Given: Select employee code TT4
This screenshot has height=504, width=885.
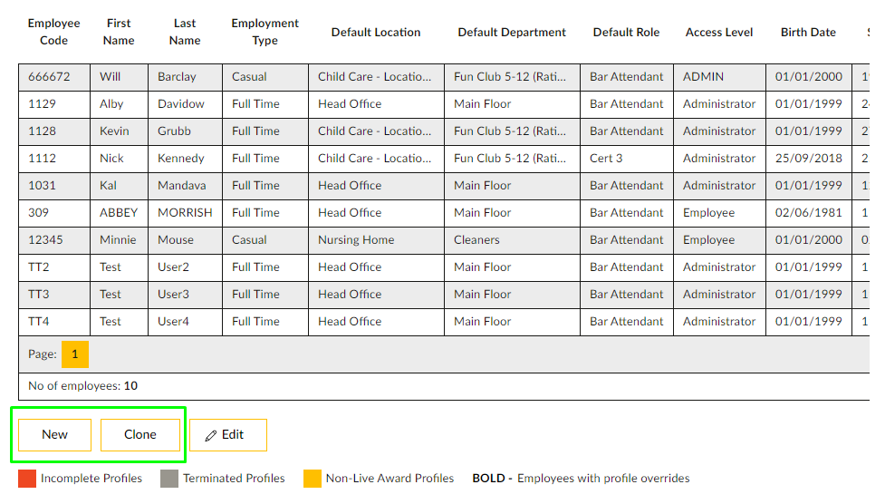Looking at the screenshot, I should pyautogui.click(x=39, y=321).
